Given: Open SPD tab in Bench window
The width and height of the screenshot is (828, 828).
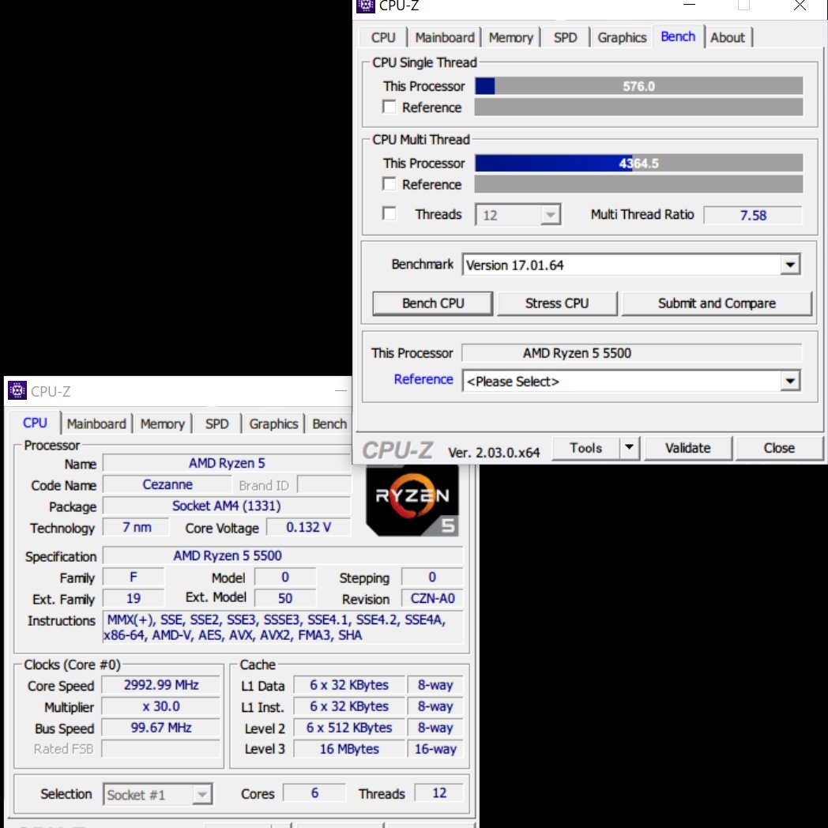Looking at the screenshot, I should tap(565, 37).
